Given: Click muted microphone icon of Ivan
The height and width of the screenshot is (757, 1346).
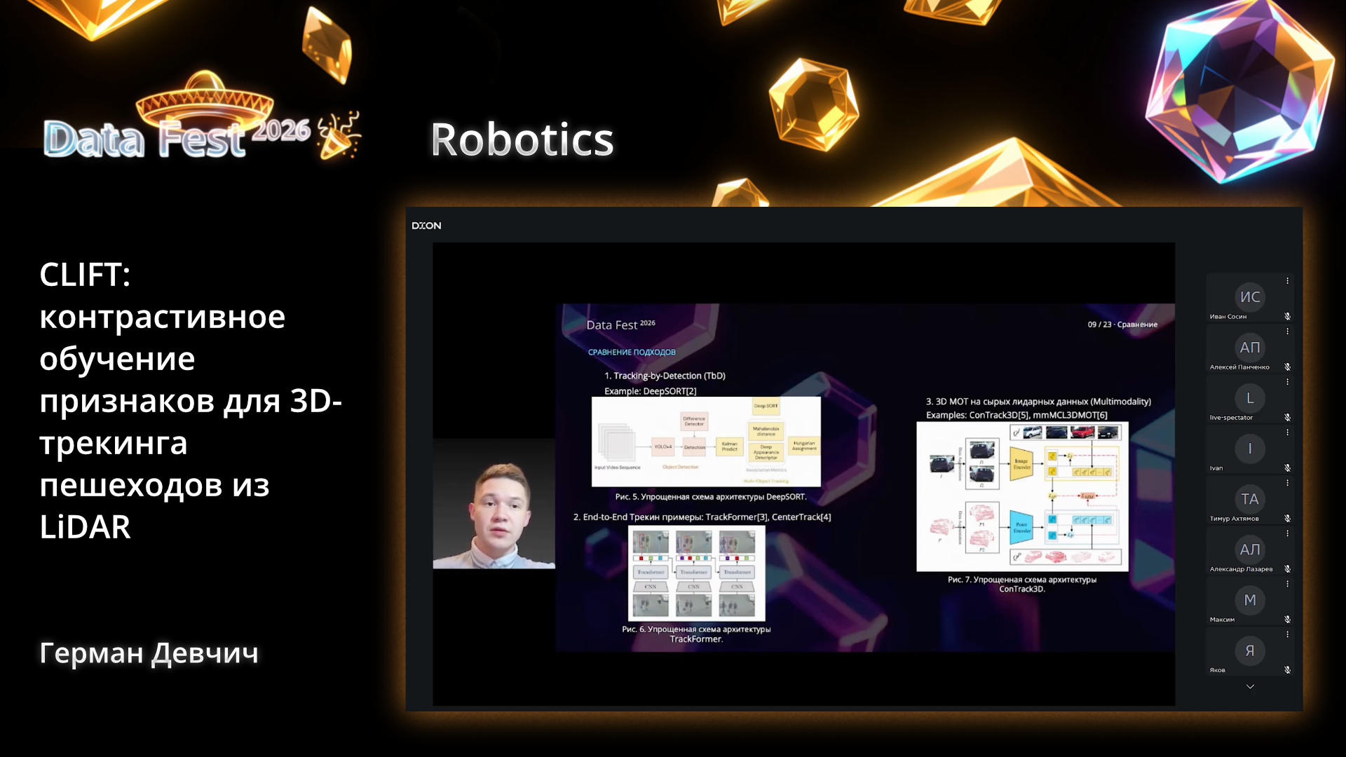Looking at the screenshot, I should click(1287, 468).
